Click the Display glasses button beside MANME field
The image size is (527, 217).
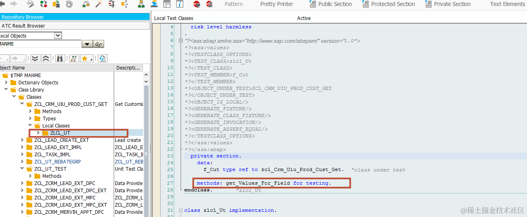coord(99,44)
